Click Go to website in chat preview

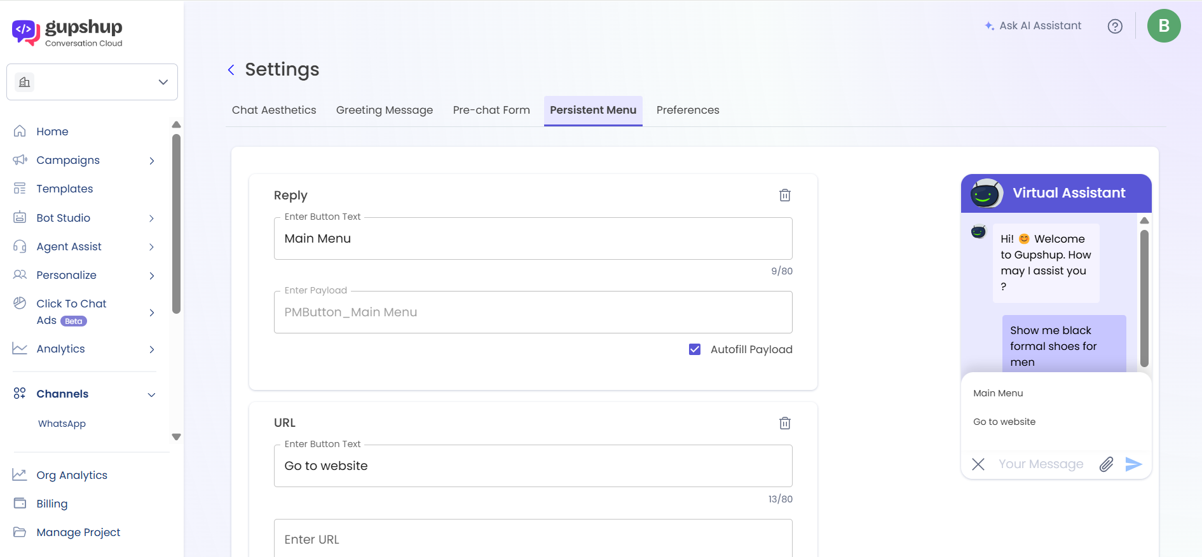[1004, 422]
